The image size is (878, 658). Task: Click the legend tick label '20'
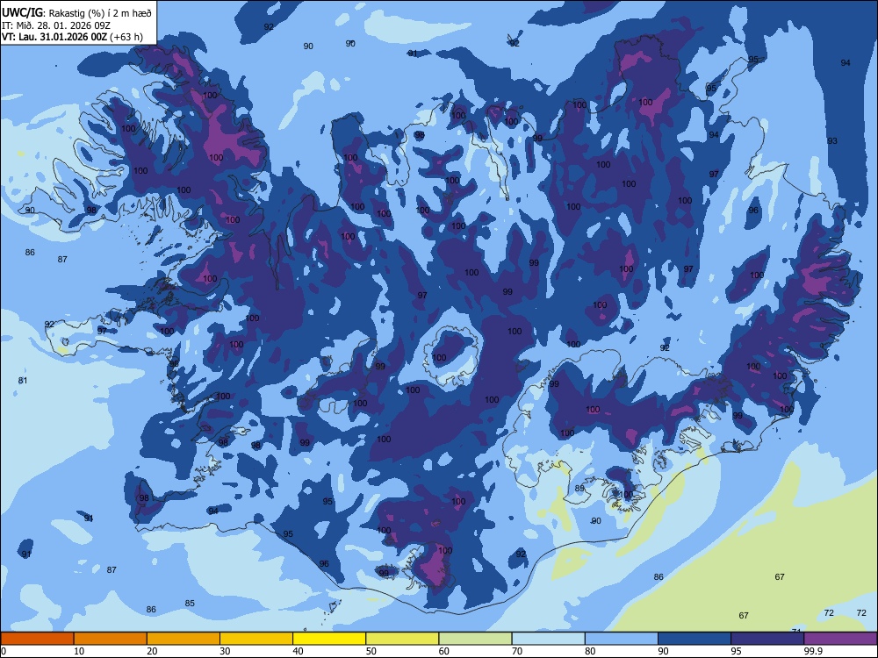[x=152, y=651]
